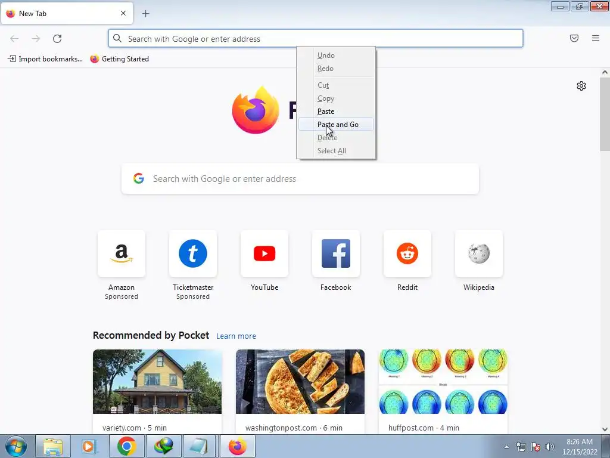Screen dimensions: 610x458
Task: Click the Firefox back arrow button
Action: pos(14,39)
